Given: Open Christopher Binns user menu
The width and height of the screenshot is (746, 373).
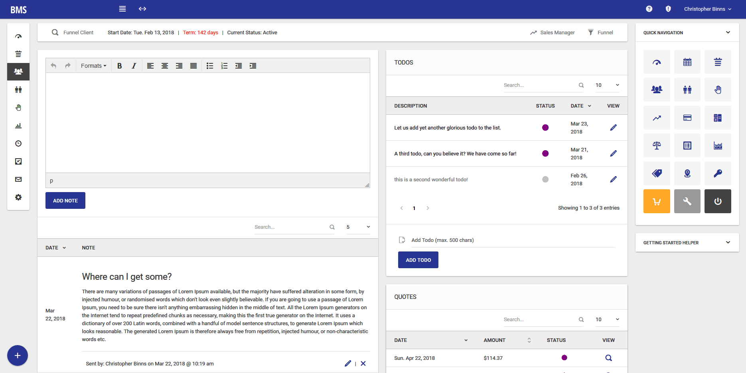Looking at the screenshot, I should pyautogui.click(x=707, y=9).
